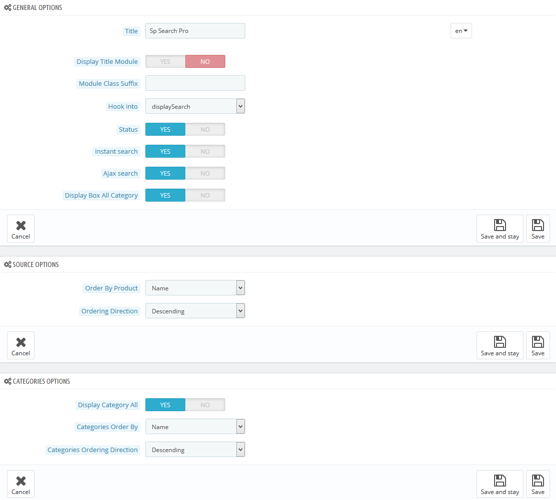556x500 pixels.
Task: Open the Hook into dropdown
Action: (195, 106)
